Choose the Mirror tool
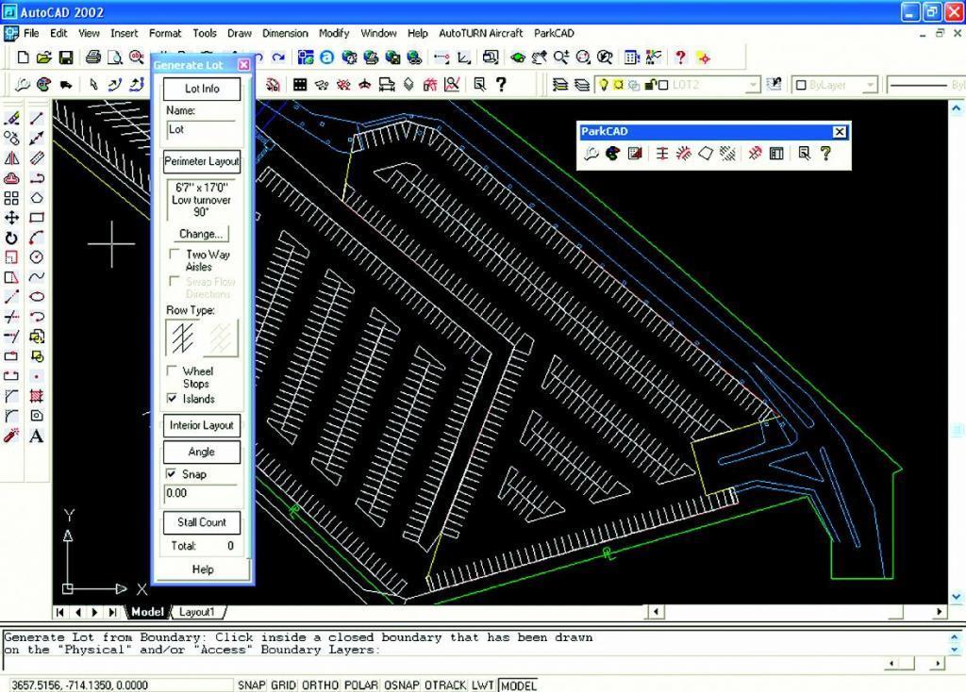The image size is (966, 692). 11,158
